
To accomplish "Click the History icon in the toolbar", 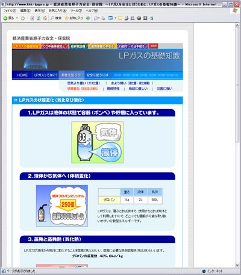I will click(88, 18).
